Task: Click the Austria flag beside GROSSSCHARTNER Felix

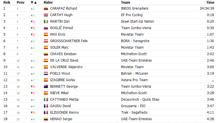Action: click(x=46, y=41)
